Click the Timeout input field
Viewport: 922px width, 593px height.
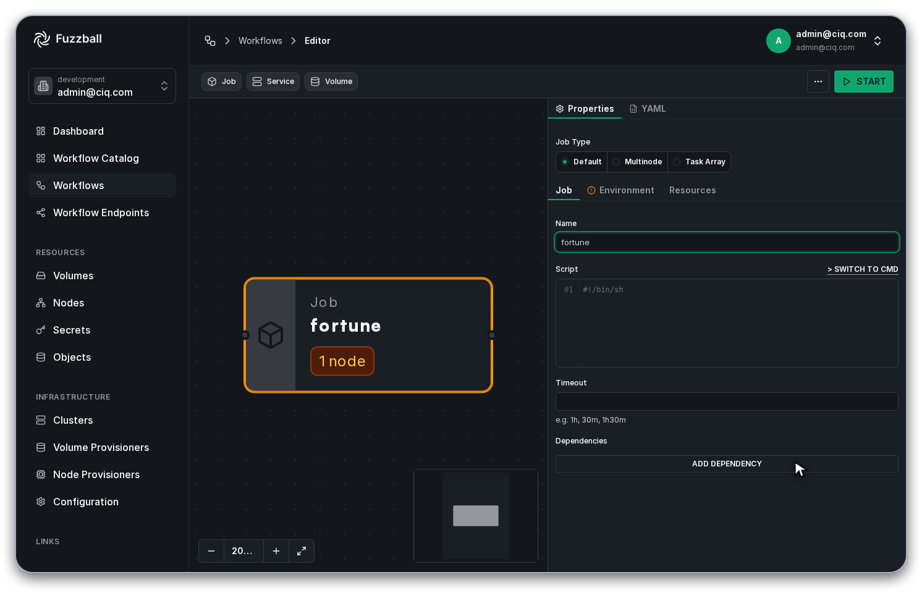point(727,402)
